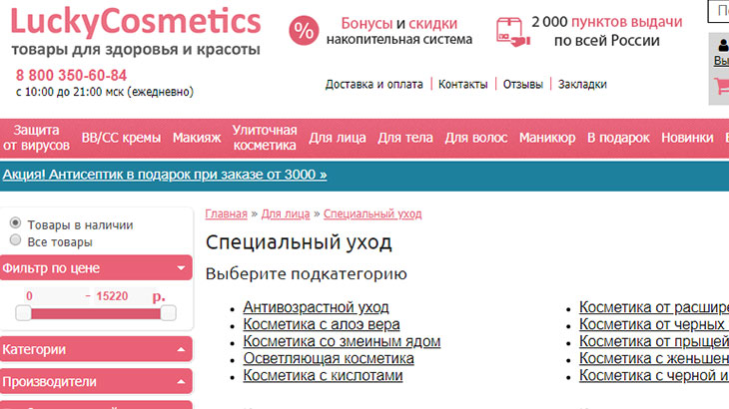The height and width of the screenshot is (409, 729).
Task: Click 'Главная' in the breadcrumbs
Action: coord(226,213)
